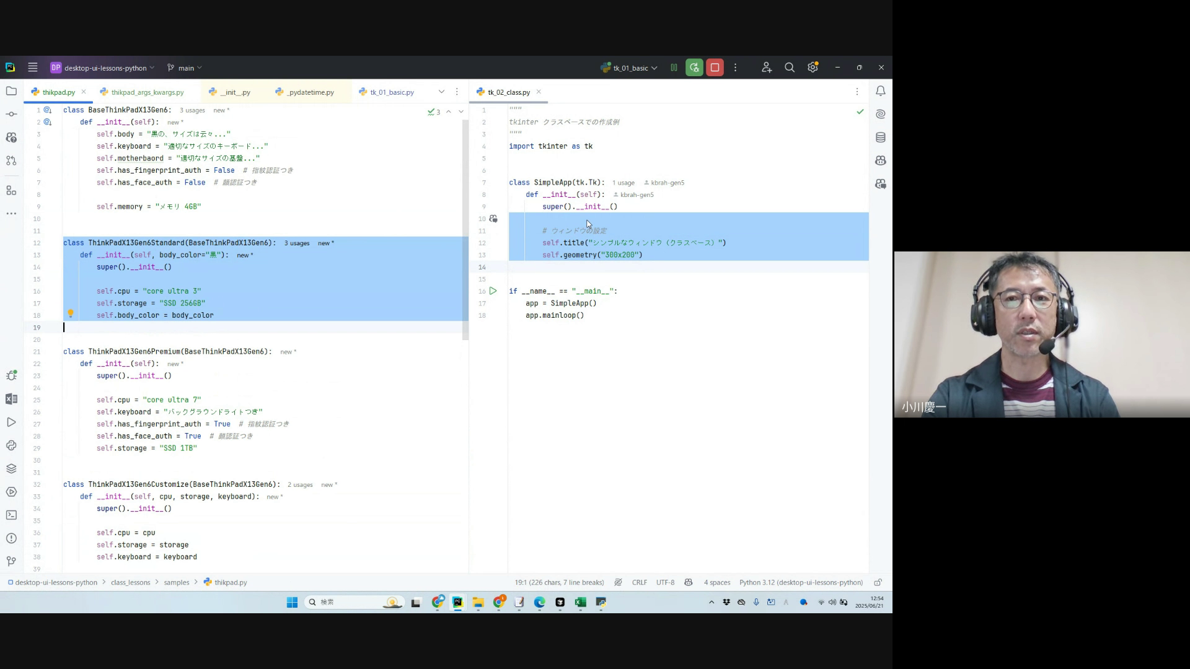Viewport: 1190px width, 669px height.
Task: Click the run gutter arrow at line 16
Action: (x=493, y=291)
